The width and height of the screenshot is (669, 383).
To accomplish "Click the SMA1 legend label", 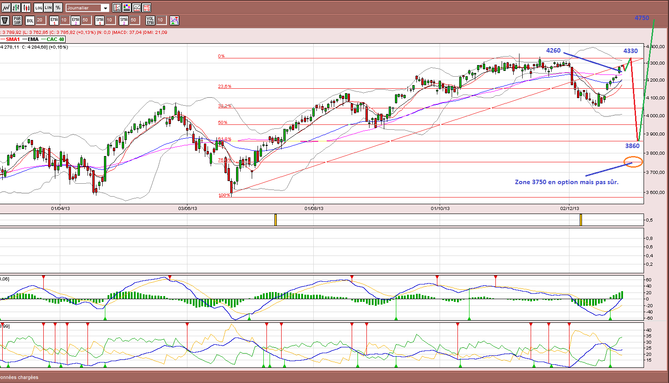I will tap(12, 39).
